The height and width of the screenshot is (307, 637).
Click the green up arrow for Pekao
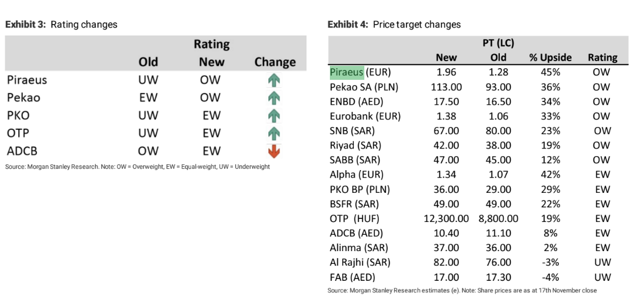coord(274,98)
